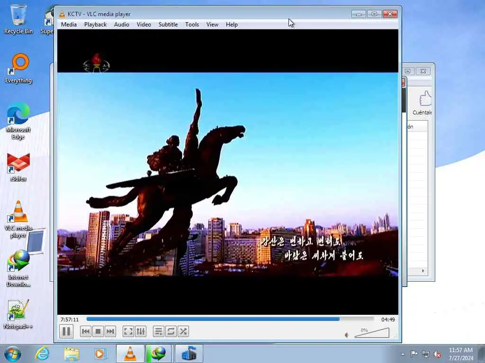Image resolution: width=485 pixels, height=363 pixels.
Task: Open the Tools menu
Action: tap(192, 25)
